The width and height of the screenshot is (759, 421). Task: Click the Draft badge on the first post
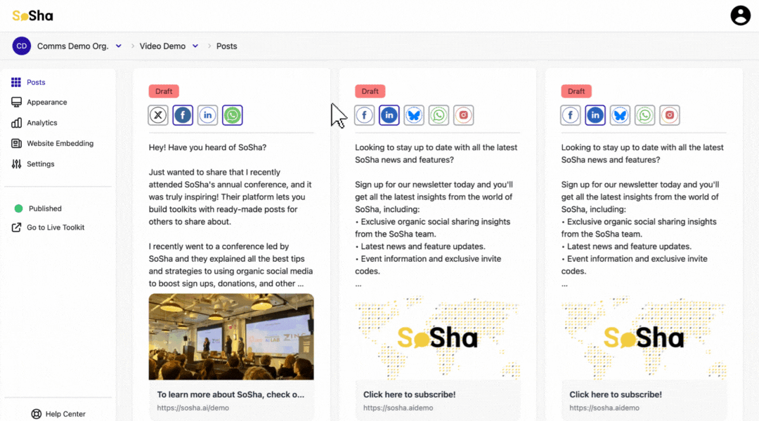[164, 91]
